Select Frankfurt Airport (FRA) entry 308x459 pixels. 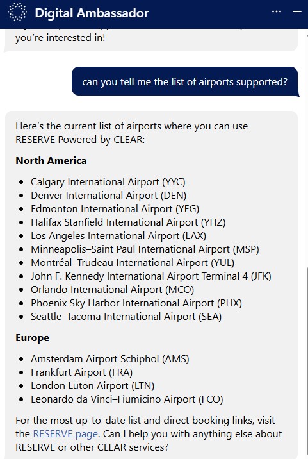81,372
